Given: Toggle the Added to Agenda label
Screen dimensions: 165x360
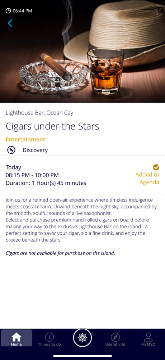Looking at the screenshot, I should pos(147,179).
